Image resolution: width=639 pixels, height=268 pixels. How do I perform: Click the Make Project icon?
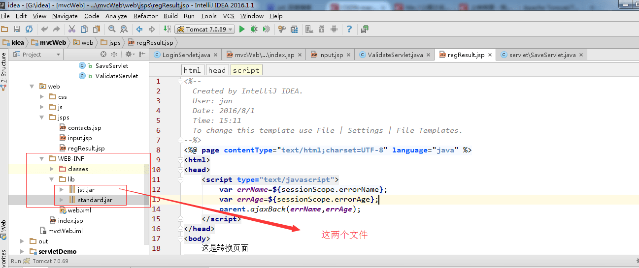(168, 29)
